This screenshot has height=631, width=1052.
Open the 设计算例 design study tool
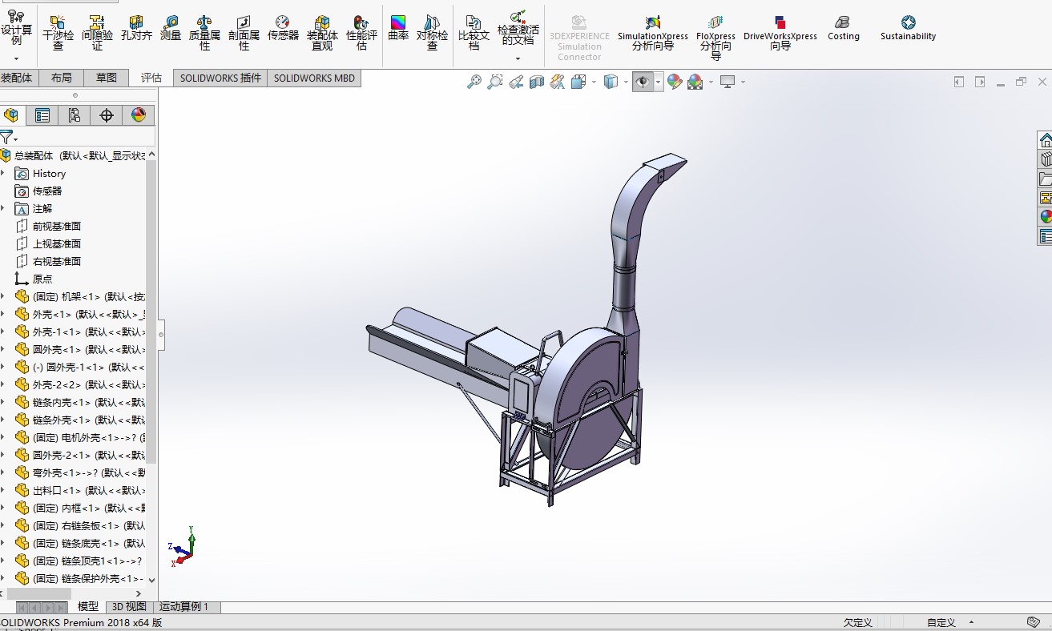(16, 28)
